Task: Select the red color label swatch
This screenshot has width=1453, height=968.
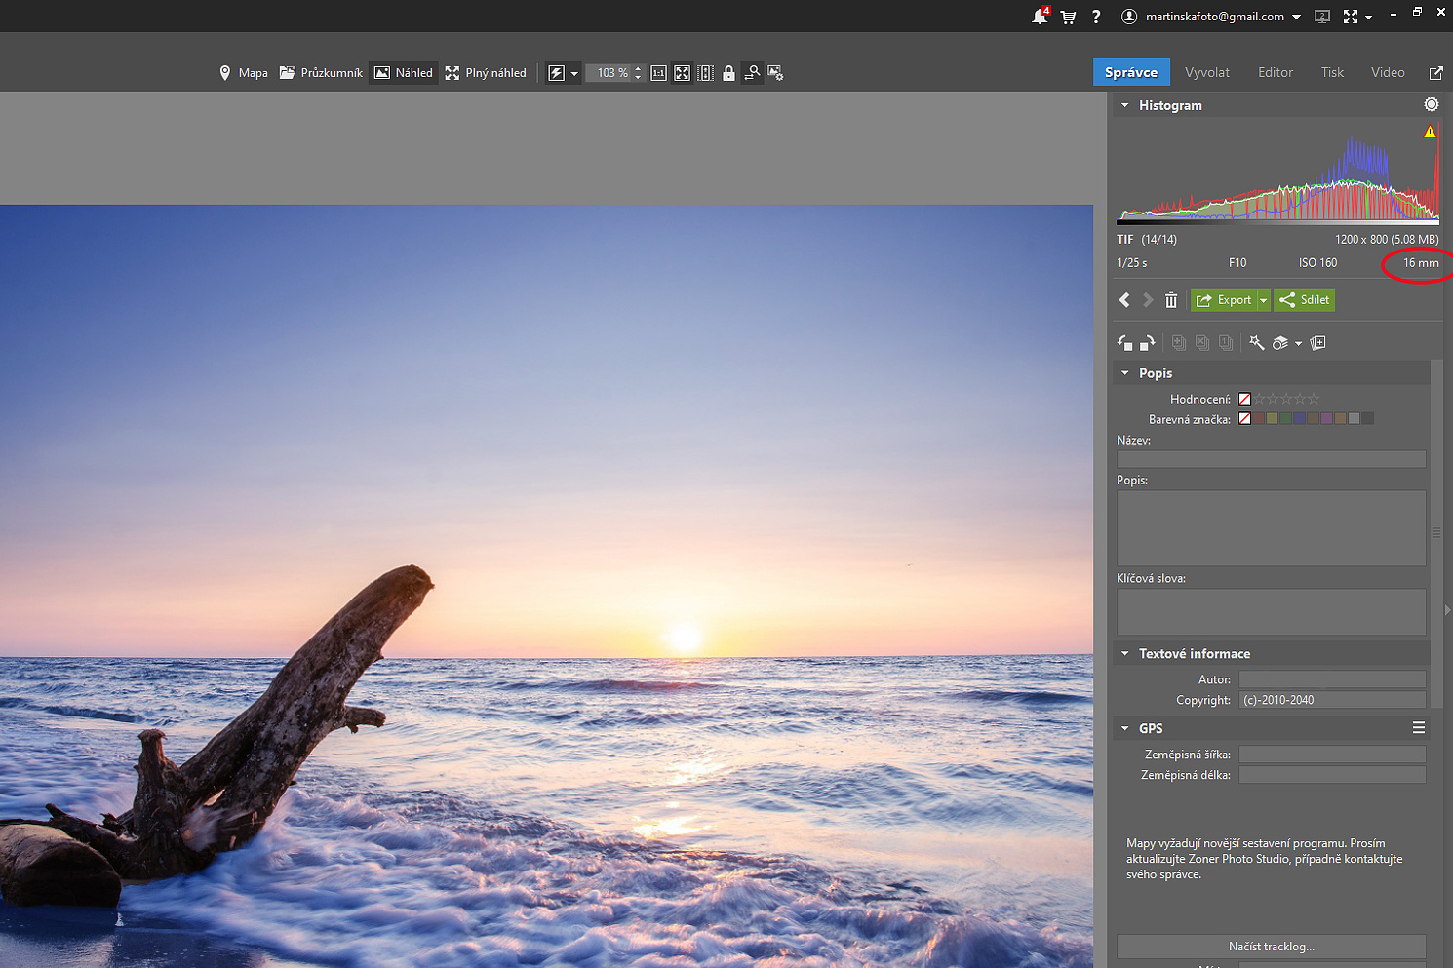Action: click(x=1258, y=419)
